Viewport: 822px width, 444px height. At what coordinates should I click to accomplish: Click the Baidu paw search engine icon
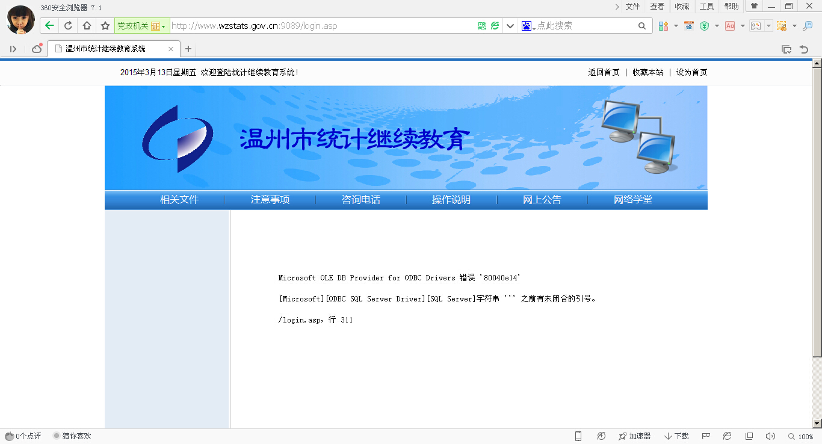click(527, 26)
